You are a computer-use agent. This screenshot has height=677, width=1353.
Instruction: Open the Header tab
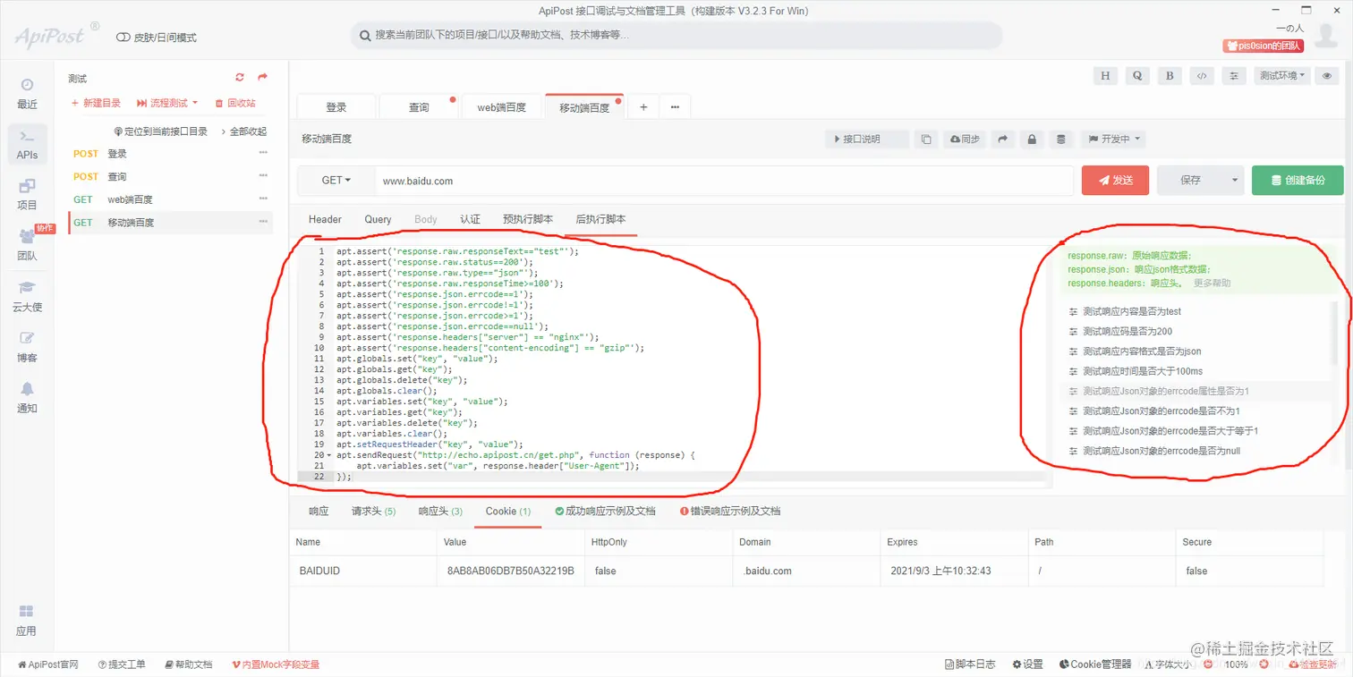click(326, 219)
